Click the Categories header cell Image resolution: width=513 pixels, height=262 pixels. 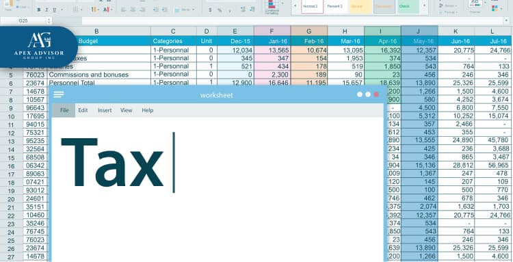[x=174, y=41]
